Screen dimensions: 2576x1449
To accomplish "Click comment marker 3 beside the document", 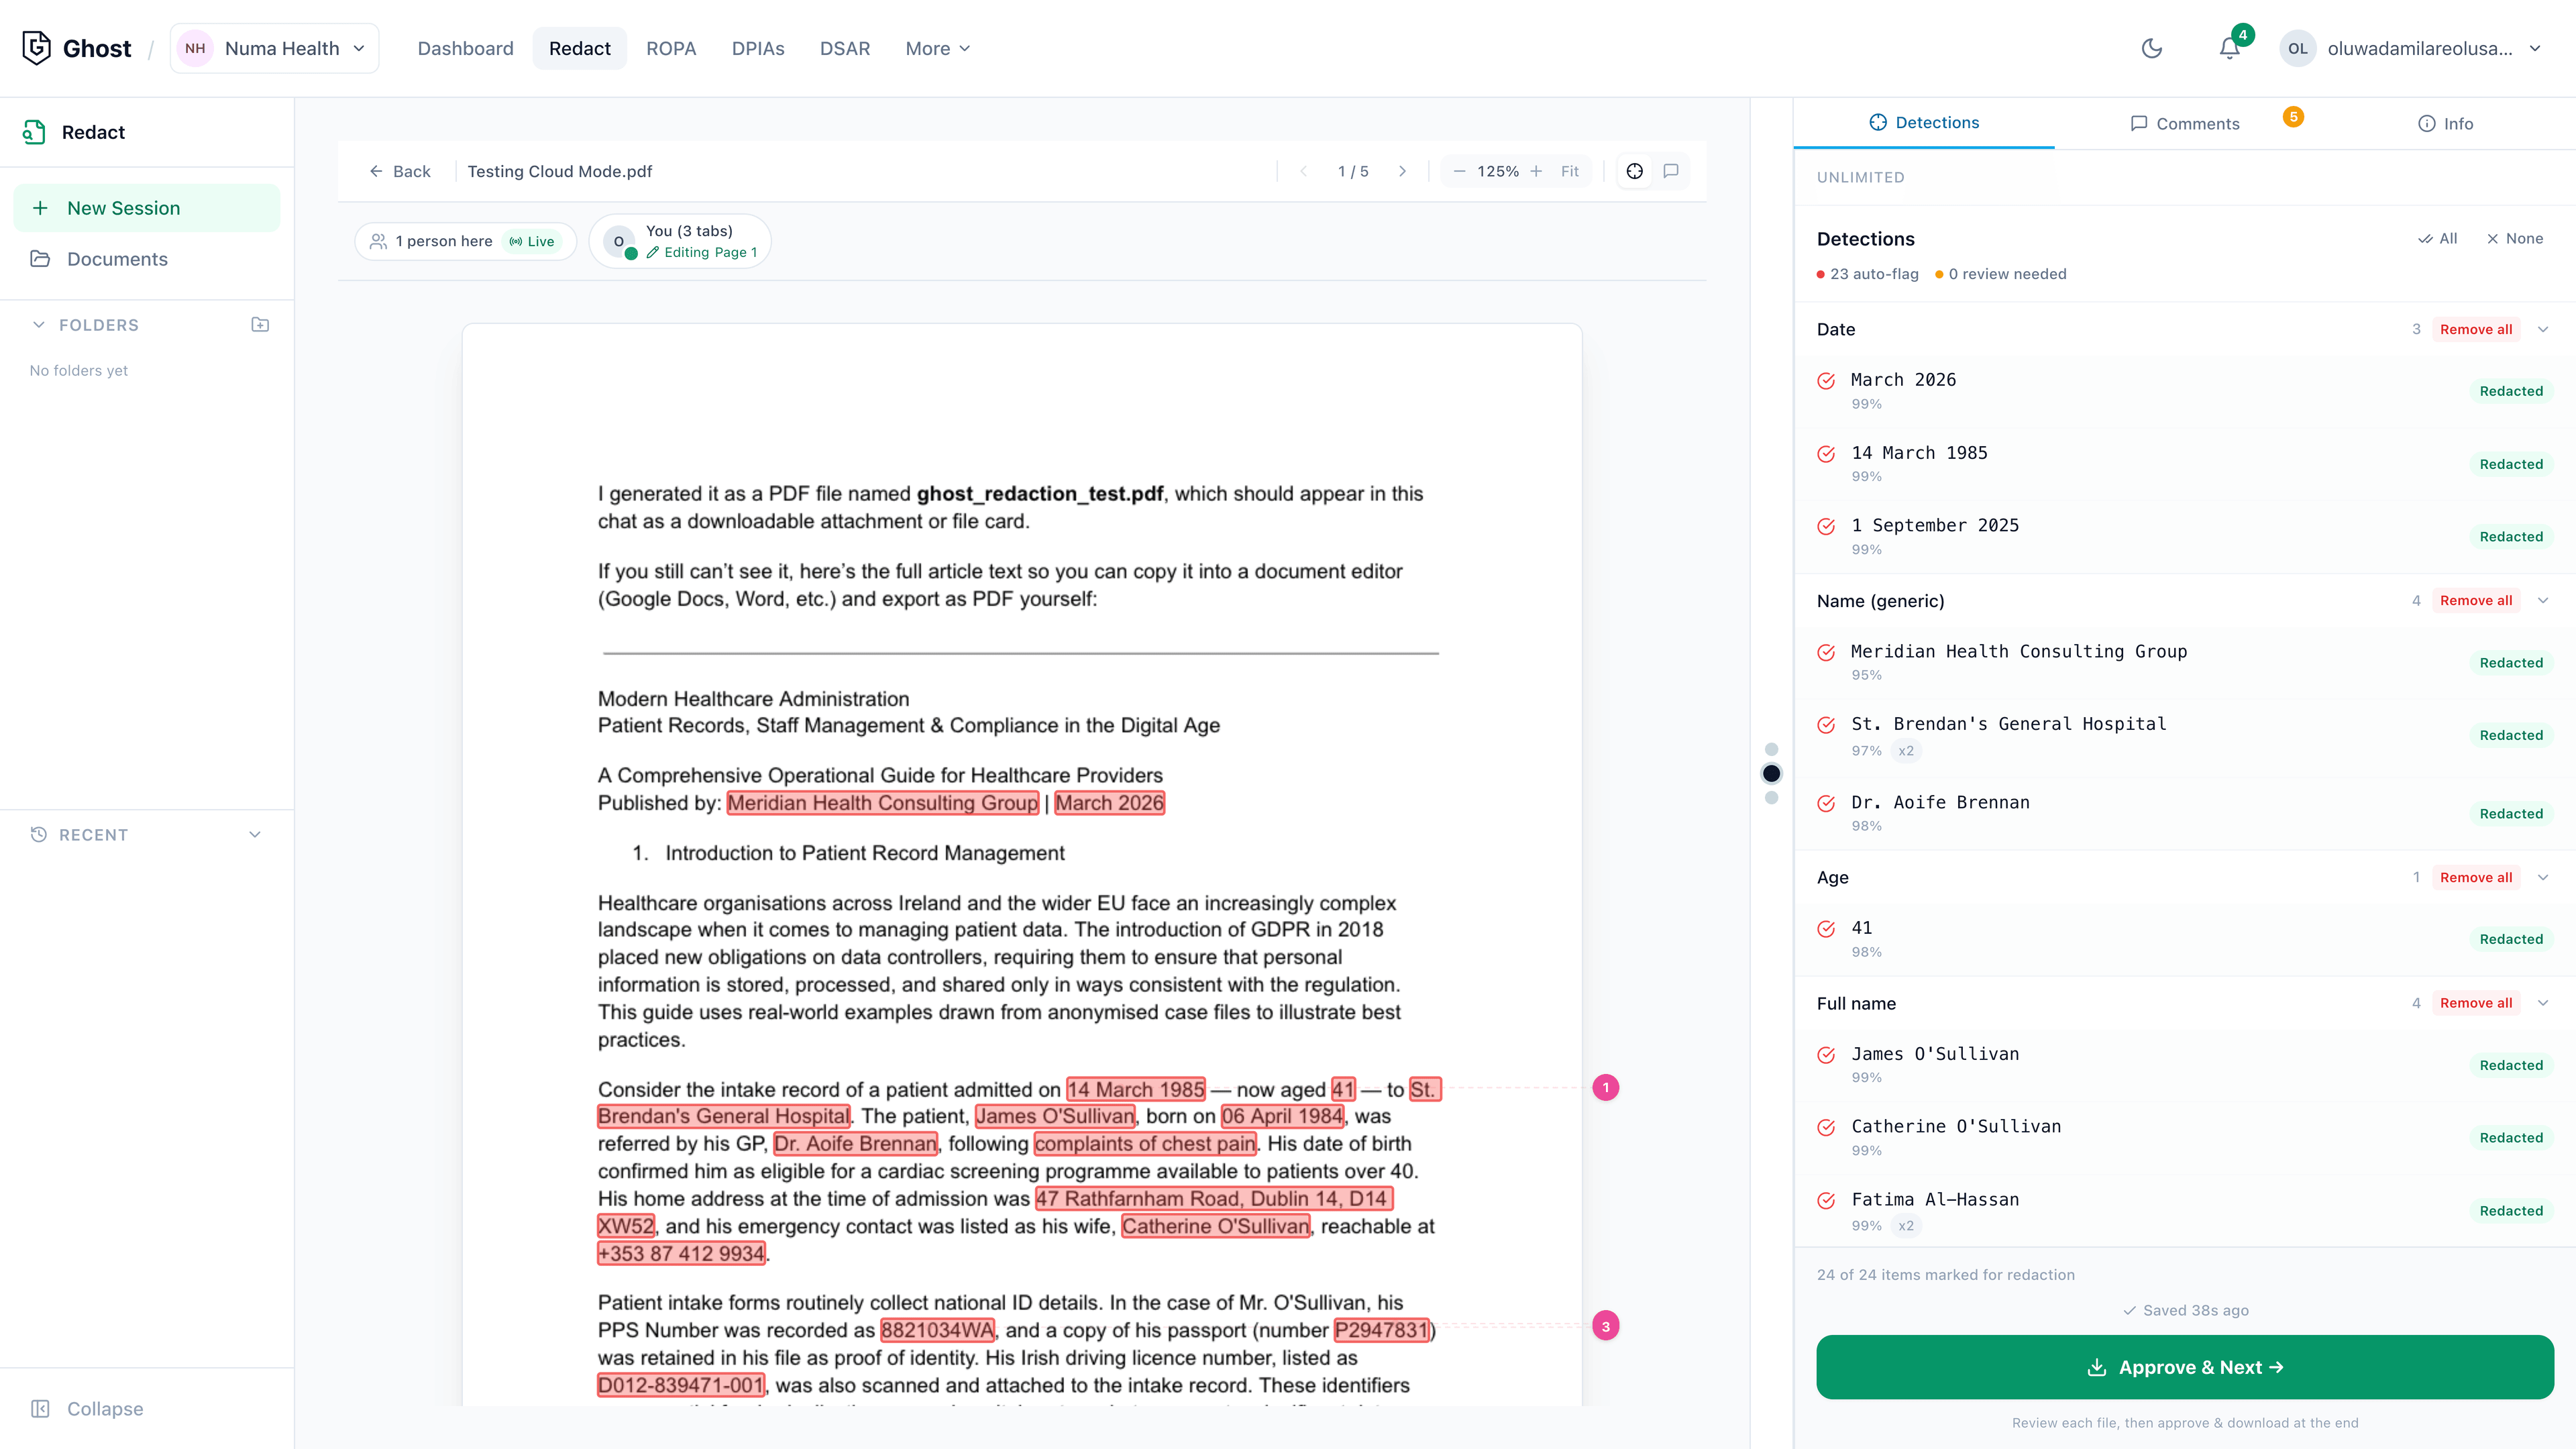I will [1606, 1327].
